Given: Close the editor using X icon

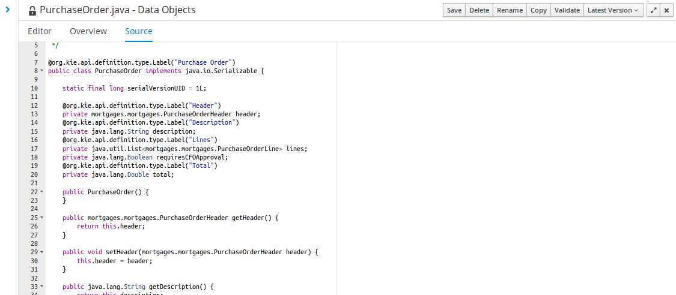Looking at the screenshot, I should (666, 10).
